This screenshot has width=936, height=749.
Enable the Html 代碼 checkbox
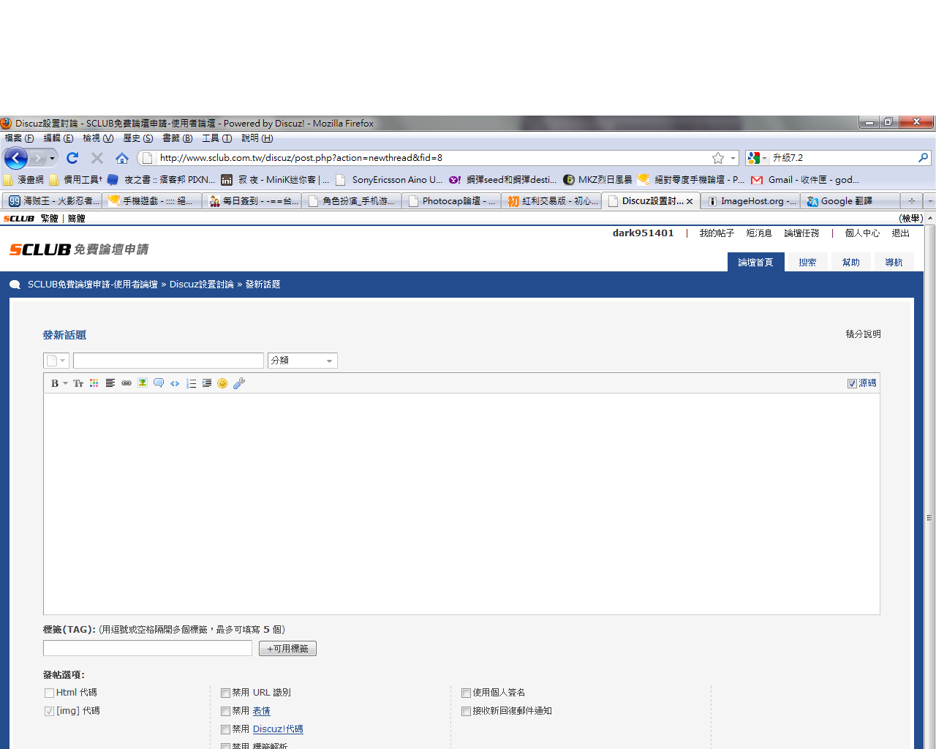[x=49, y=693]
